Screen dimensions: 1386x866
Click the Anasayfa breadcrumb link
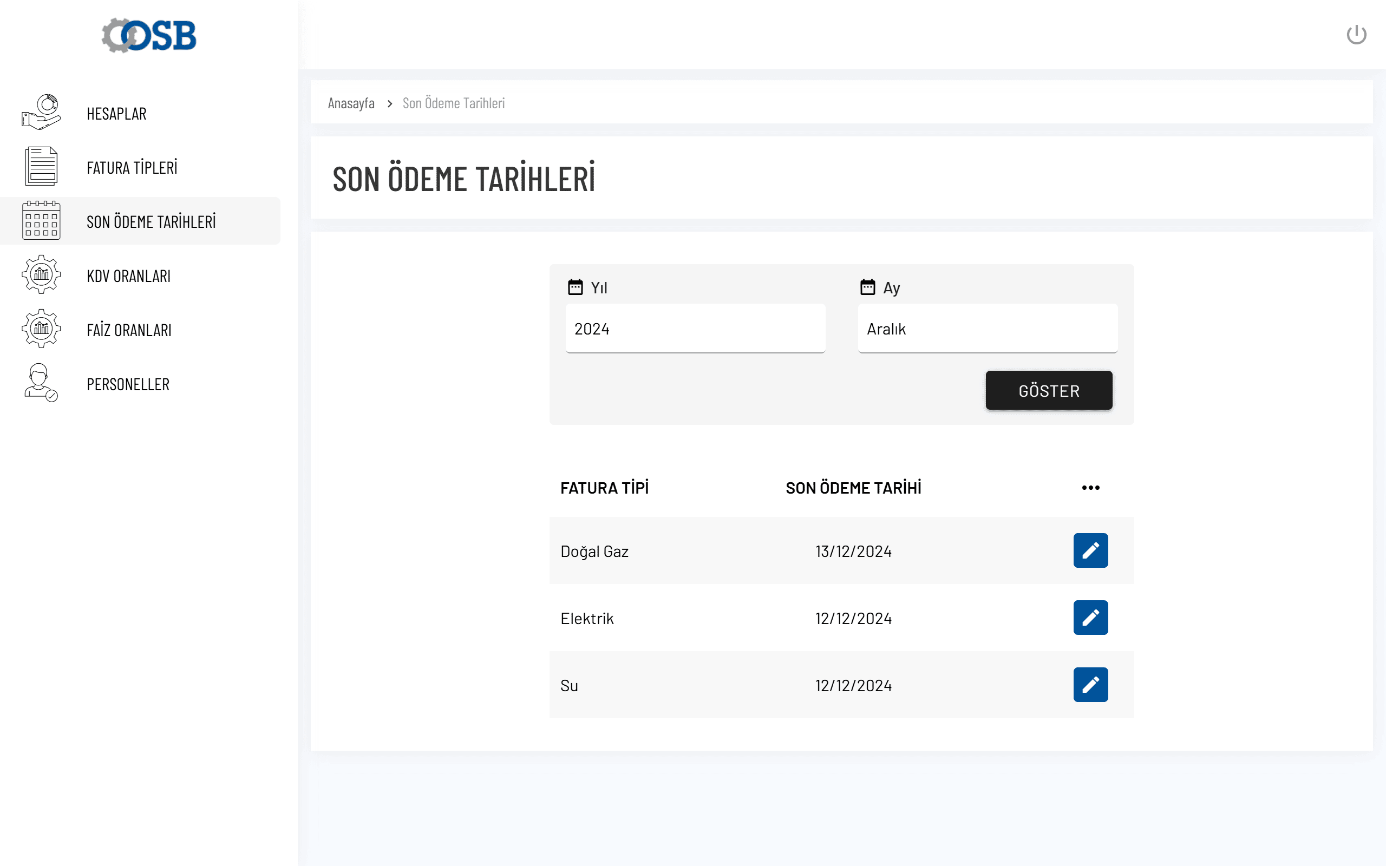click(x=350, y=103)
